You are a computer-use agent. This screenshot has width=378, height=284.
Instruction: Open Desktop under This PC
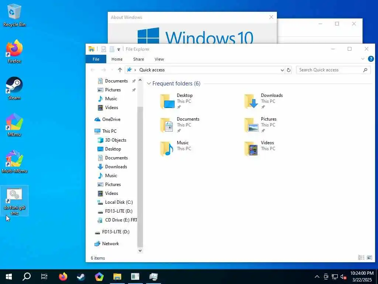click(113, 149)
